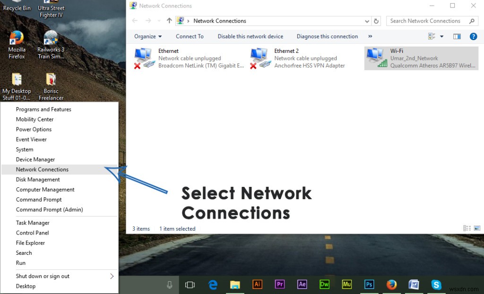The width and height of the screenshot is (484, 294).
Task: Click Disable this network device
Action: [x=250, y=36]
